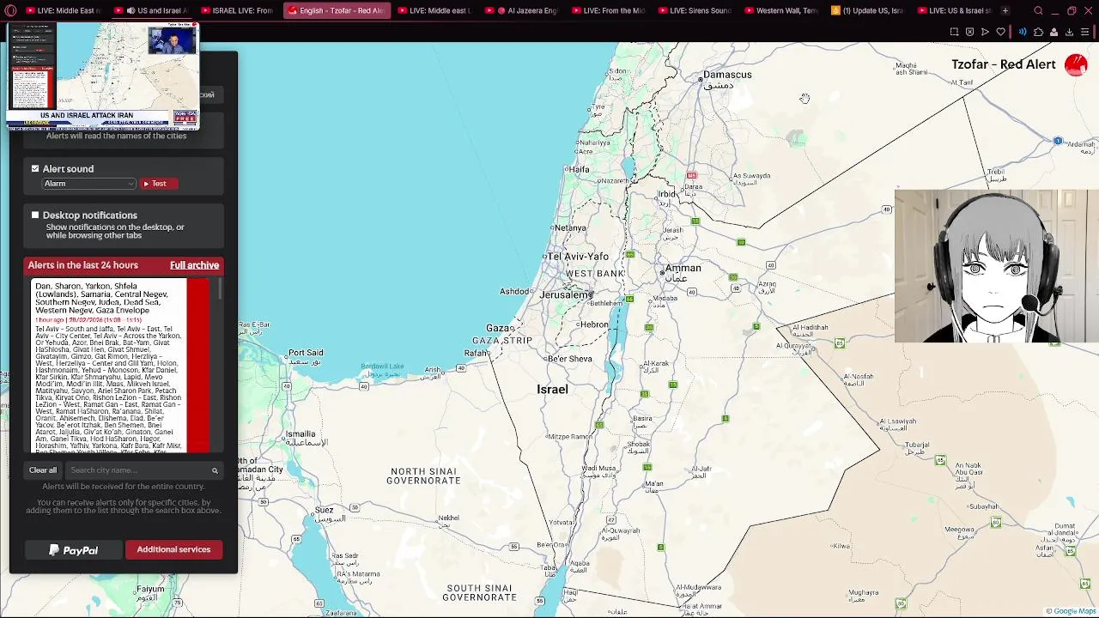Click the Amman city label on the map
The height and width of the screenshot is (618, 1099).
tap(683, 268)
